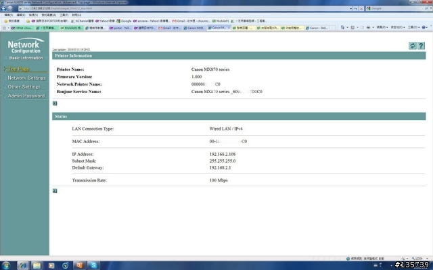This screenshot has width=433, height=270.
Task: Open Other Settings in sidebar
Action: click(x=24, y=87)
